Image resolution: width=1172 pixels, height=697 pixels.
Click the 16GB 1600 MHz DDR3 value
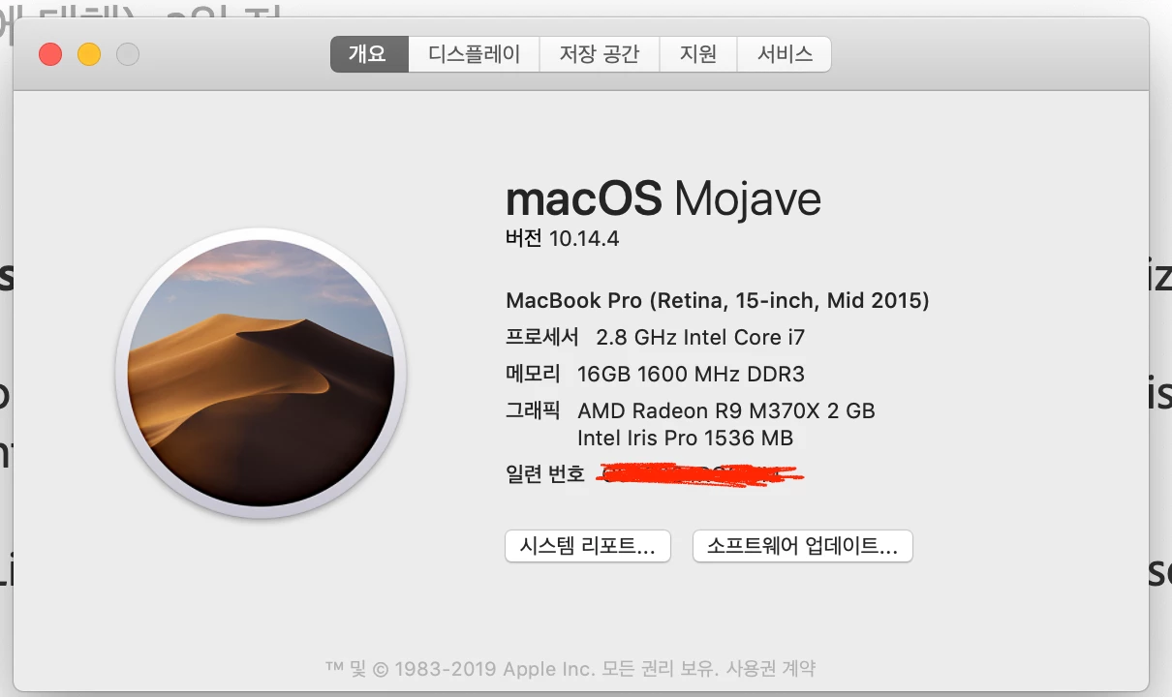(691, 375)
